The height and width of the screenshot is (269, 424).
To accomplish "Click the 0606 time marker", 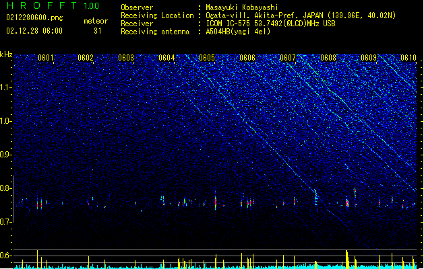I will pyautogui.click(x=247, y=58).
